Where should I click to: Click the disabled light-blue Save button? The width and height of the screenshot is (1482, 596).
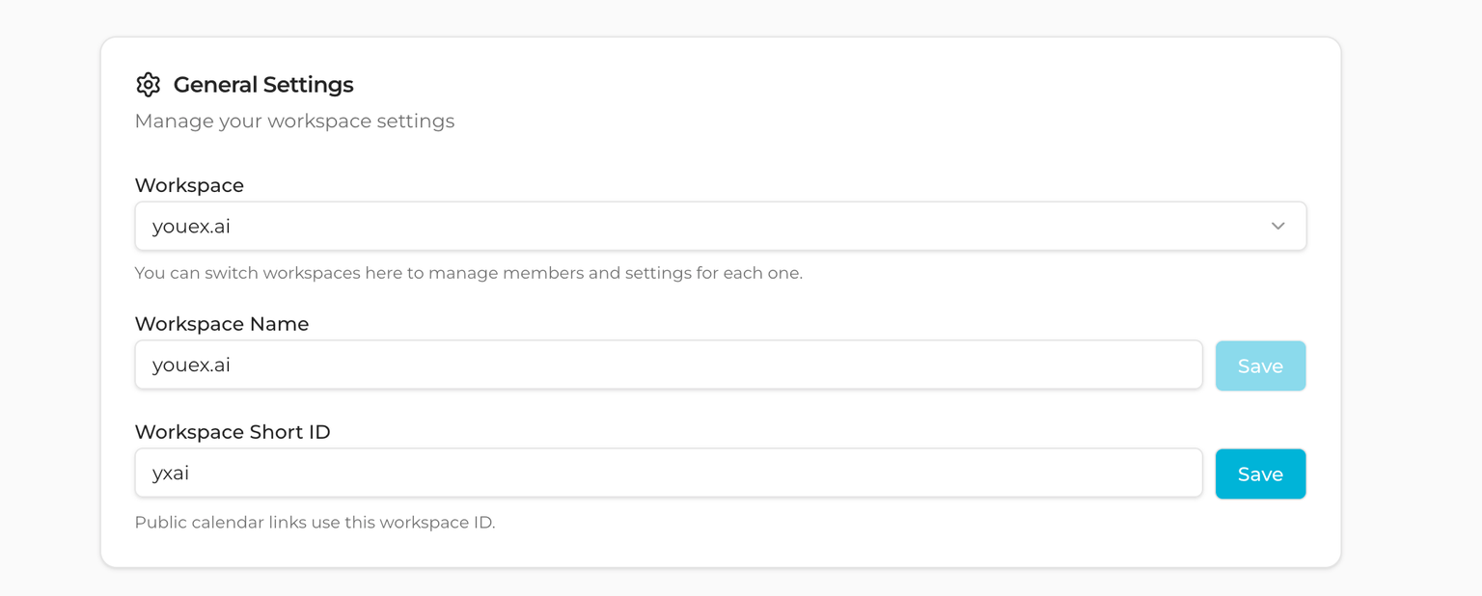tap(1260, 366)
